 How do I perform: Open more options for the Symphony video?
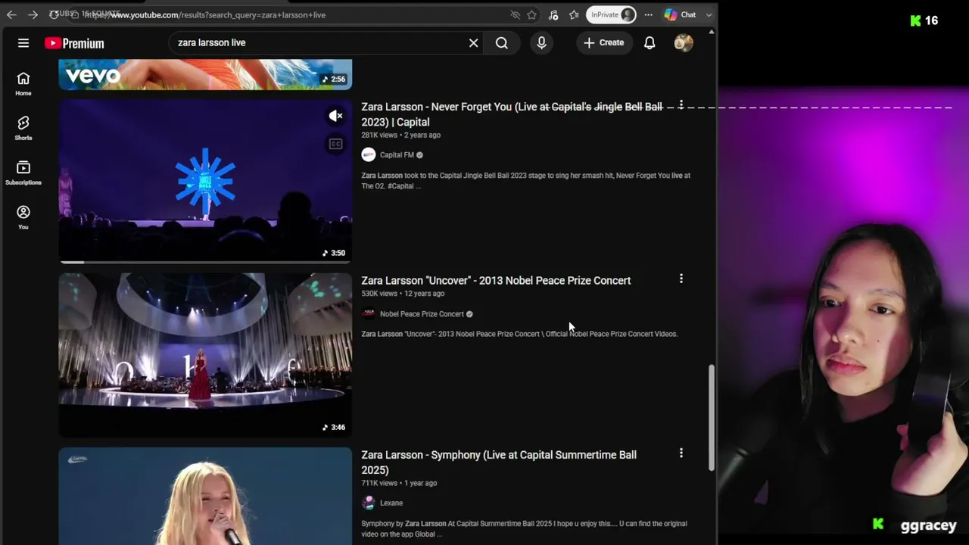pos(681,453)
